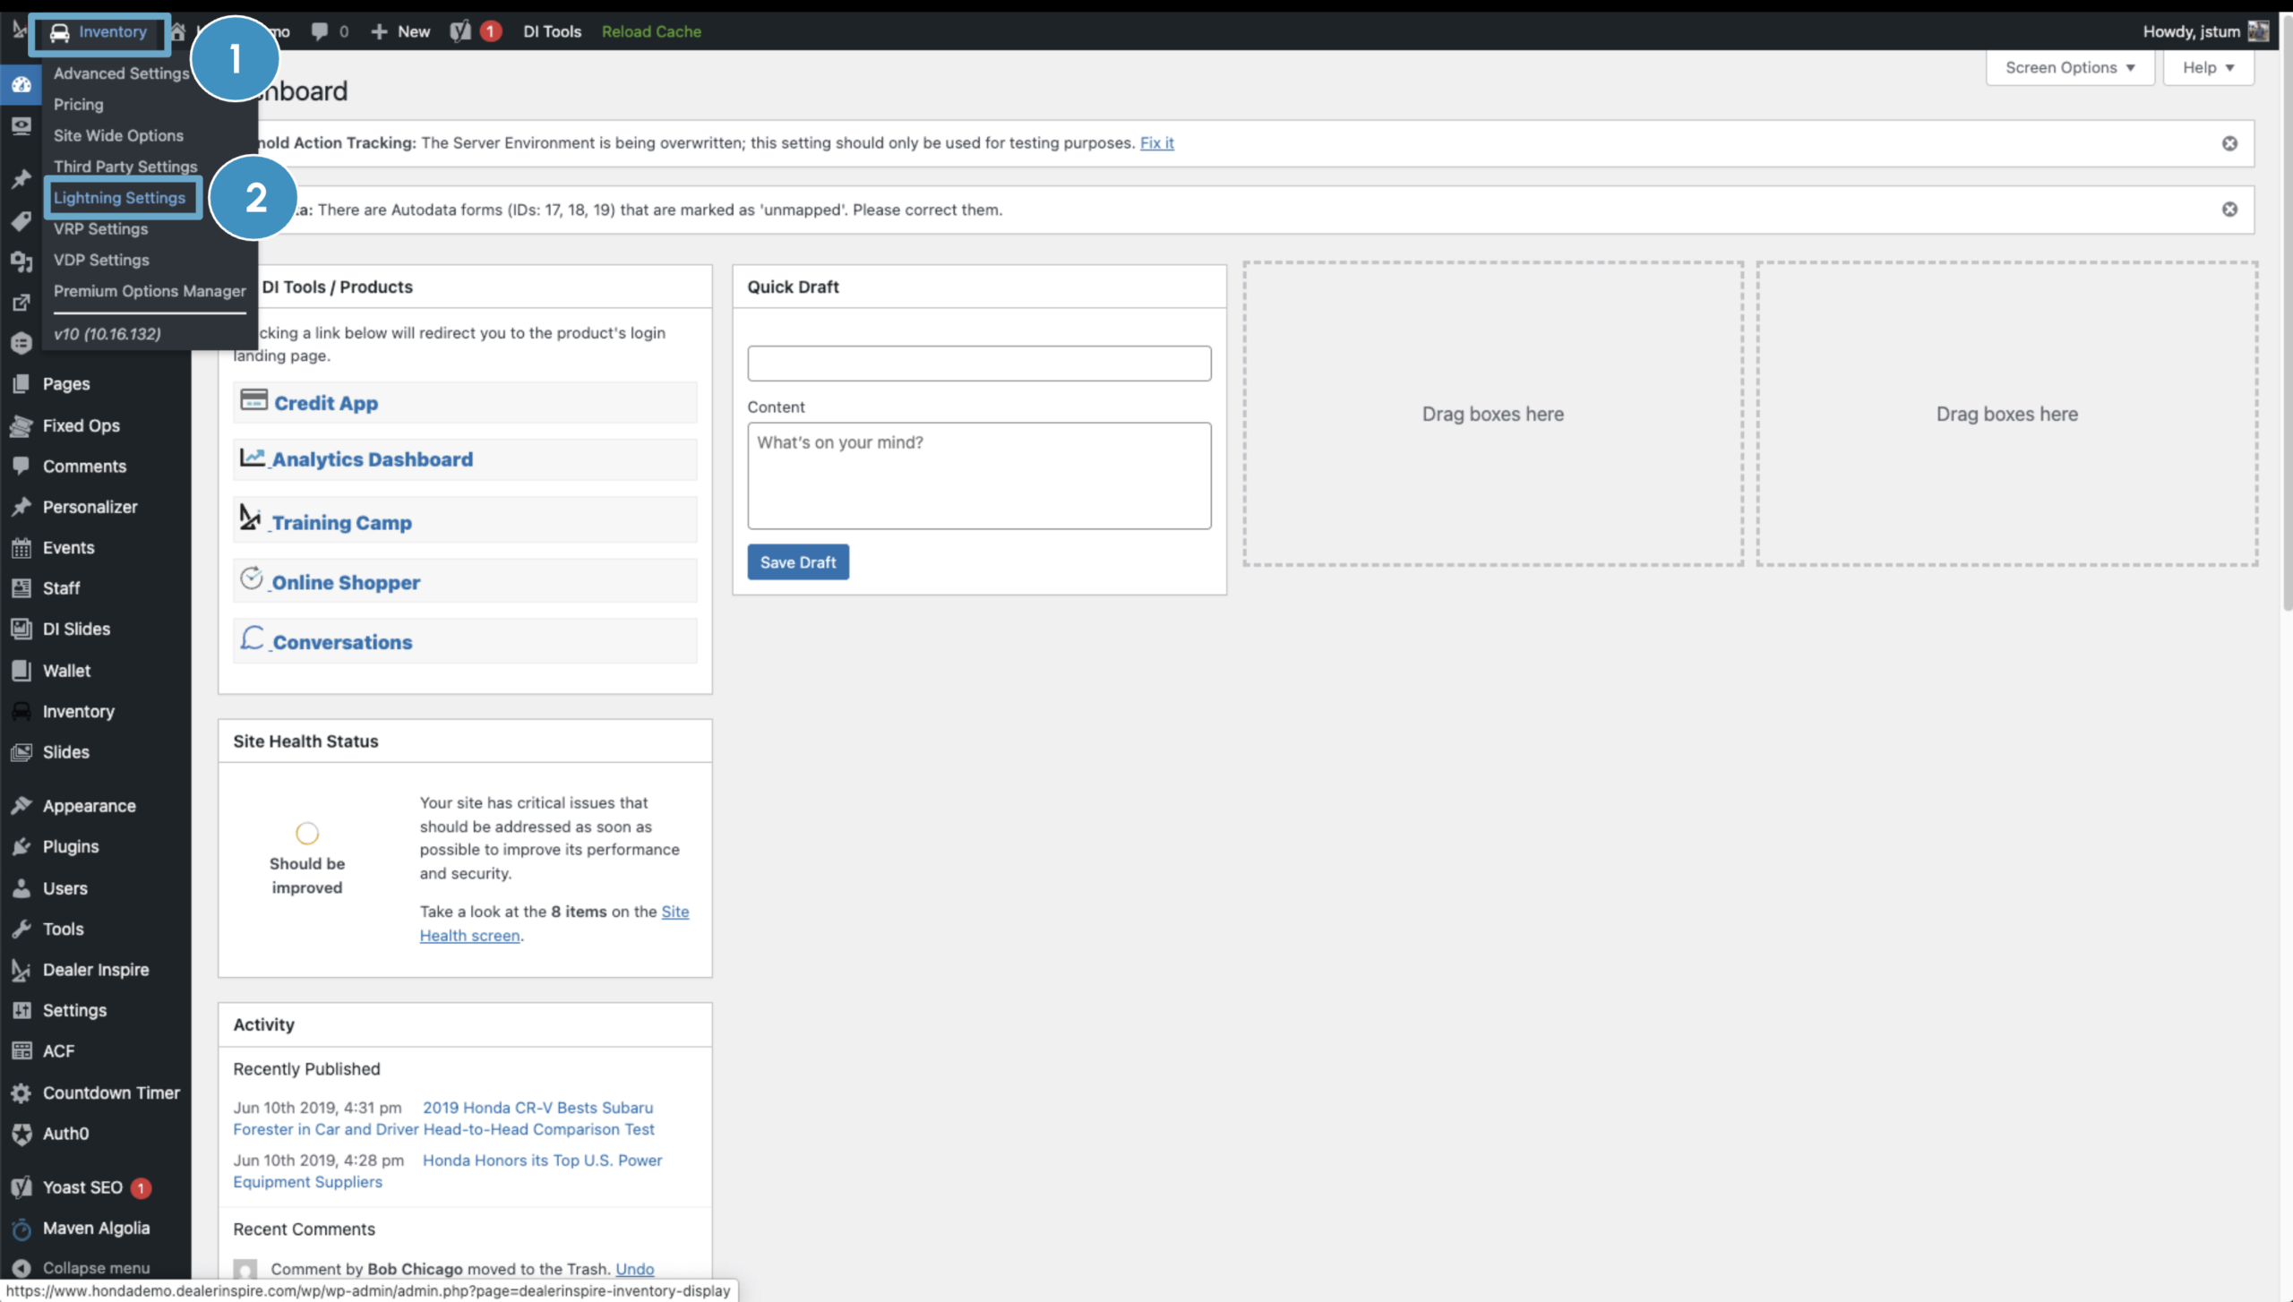Open the ACF sidebar menu item
The width and height of the screenshot is (2293, 1302).
[x=58, y=1051]
